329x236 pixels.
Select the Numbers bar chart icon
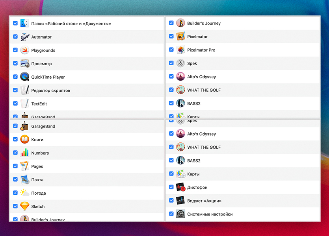coord(25,153)
